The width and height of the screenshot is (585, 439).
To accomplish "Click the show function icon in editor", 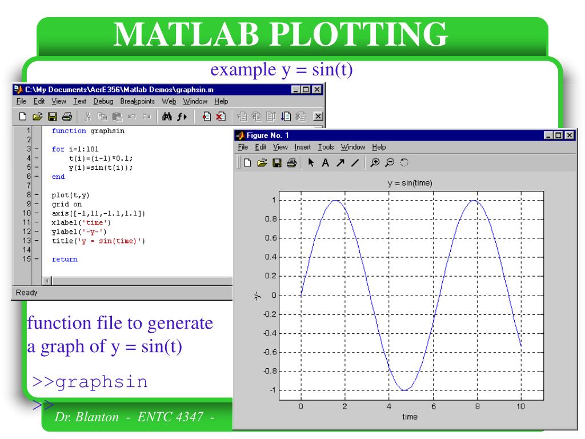I will (x=182, y=117).
